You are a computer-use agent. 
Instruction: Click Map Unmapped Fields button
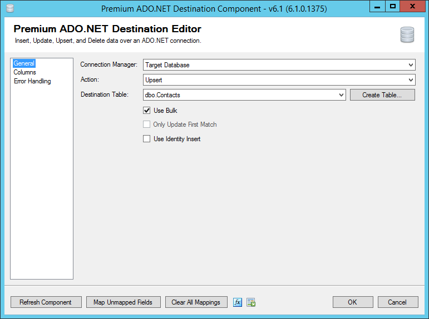coord(123,302)
